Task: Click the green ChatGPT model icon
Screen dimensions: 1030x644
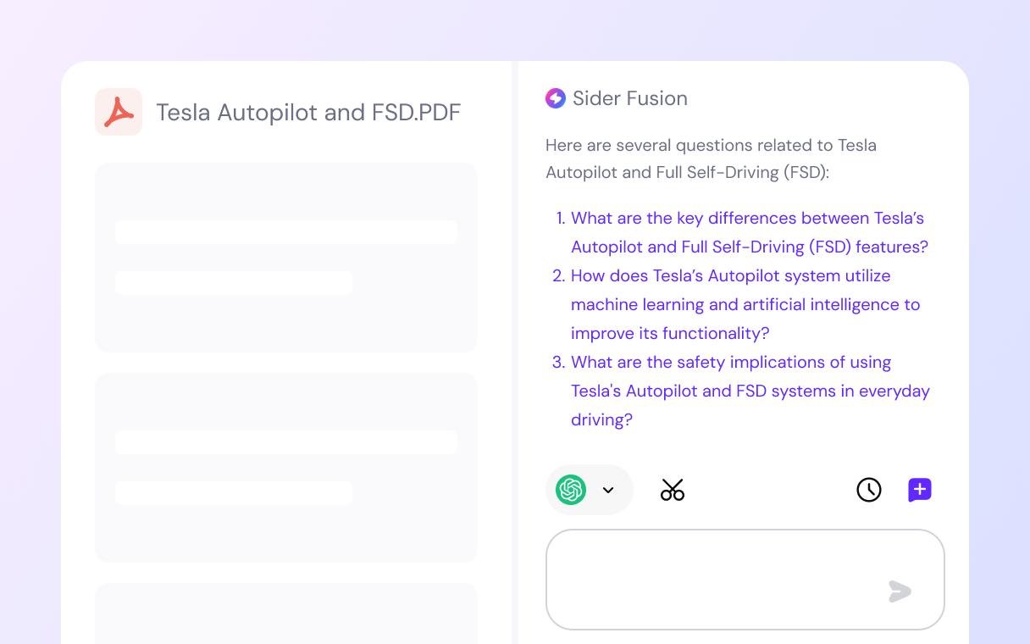Action: click(x=571, y=490)
